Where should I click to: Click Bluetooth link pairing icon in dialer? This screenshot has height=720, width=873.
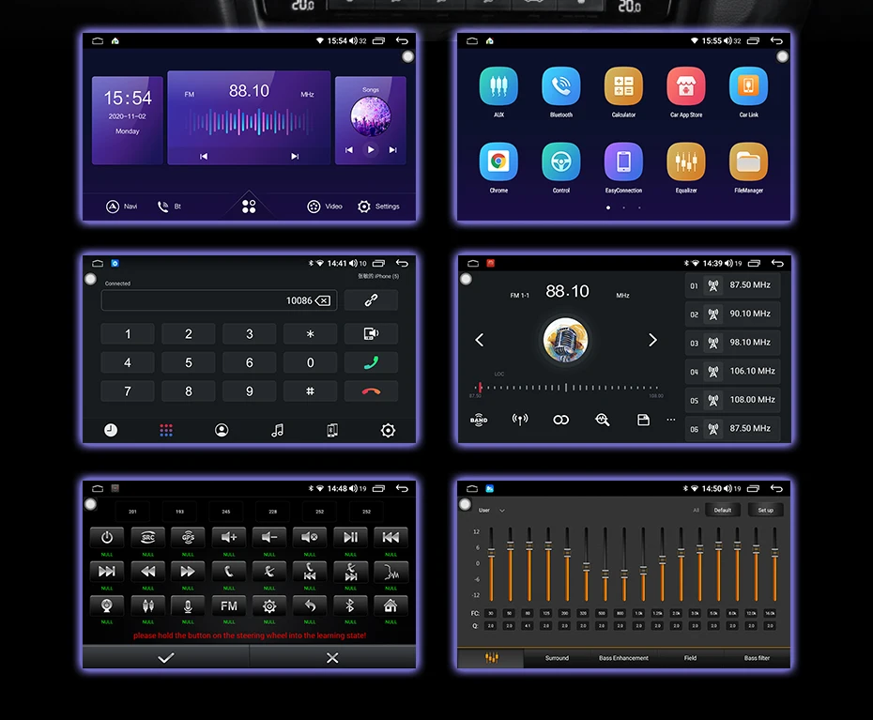pos(371,300)
